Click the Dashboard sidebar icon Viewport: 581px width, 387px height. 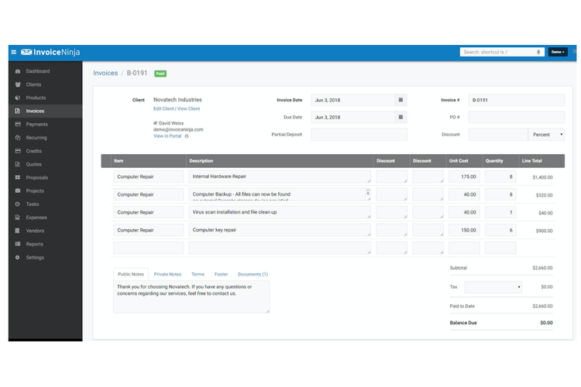(x=17, y=71)
